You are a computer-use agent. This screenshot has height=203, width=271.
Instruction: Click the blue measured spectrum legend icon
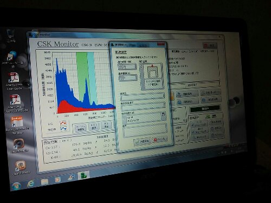63,129
